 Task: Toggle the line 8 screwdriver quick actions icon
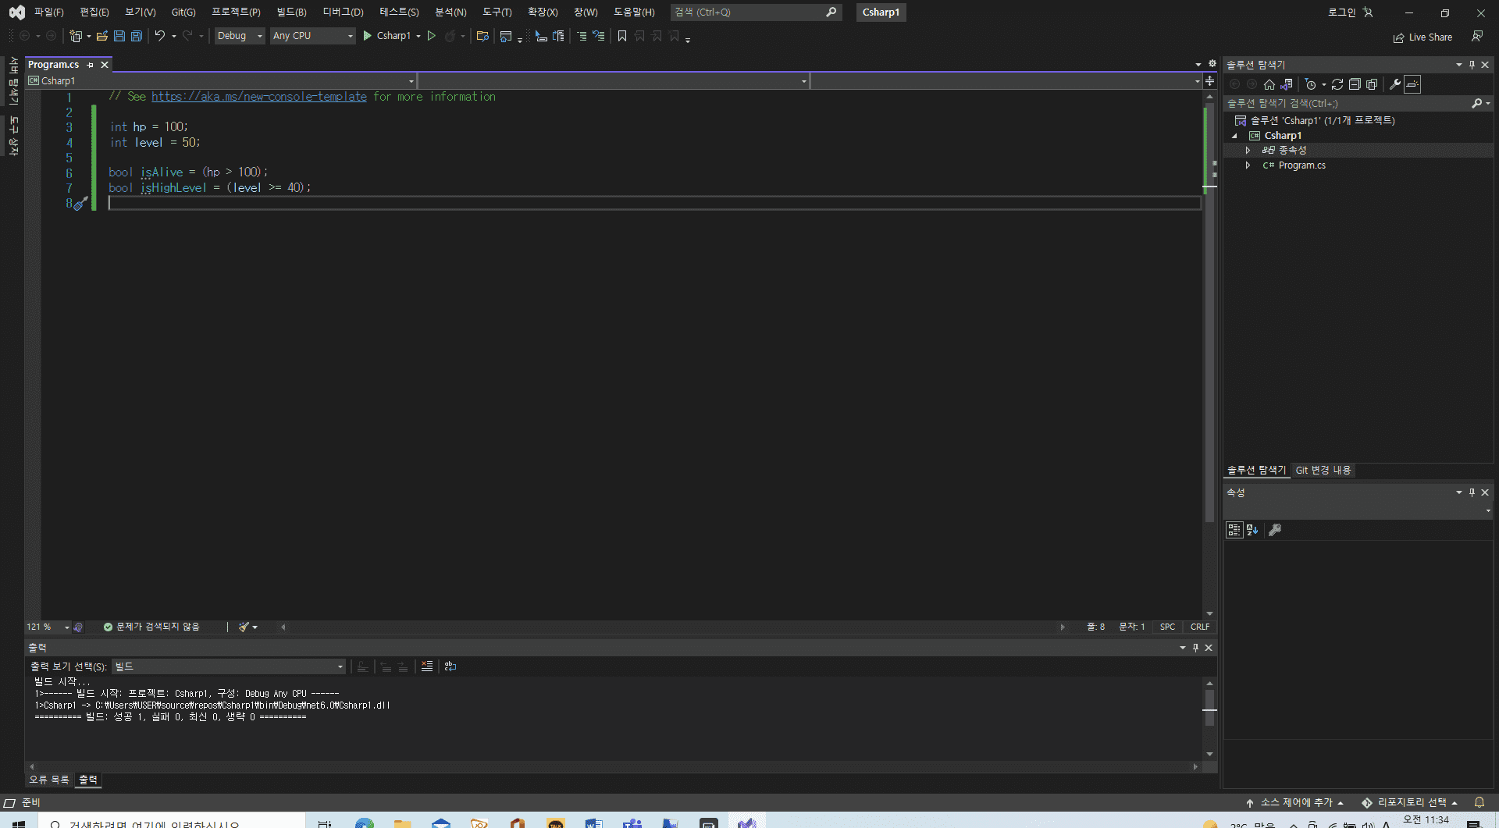(x=80, y=204)
